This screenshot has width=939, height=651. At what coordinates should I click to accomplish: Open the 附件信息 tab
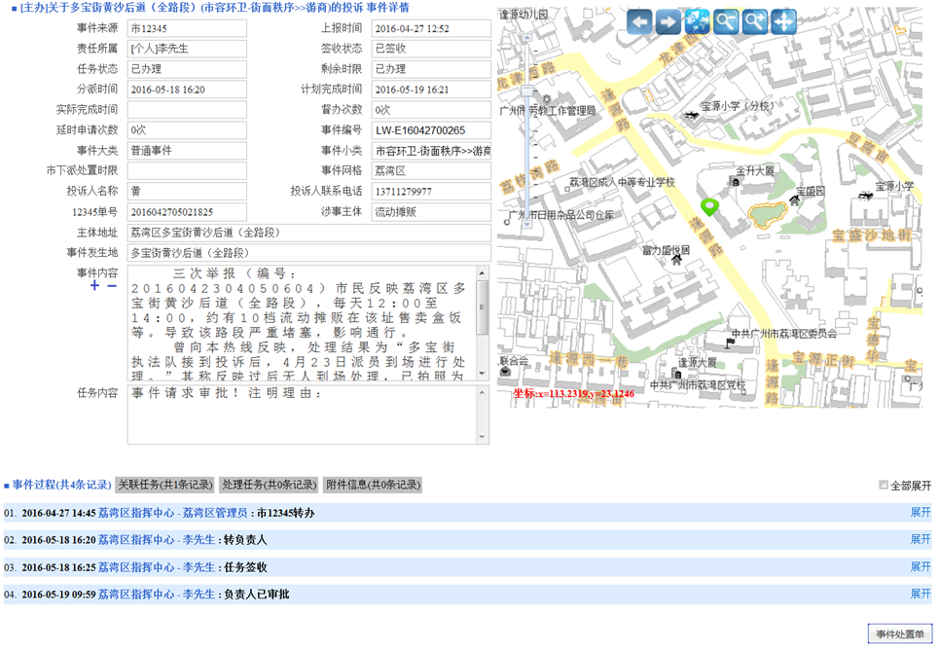[x=374, y=485]
